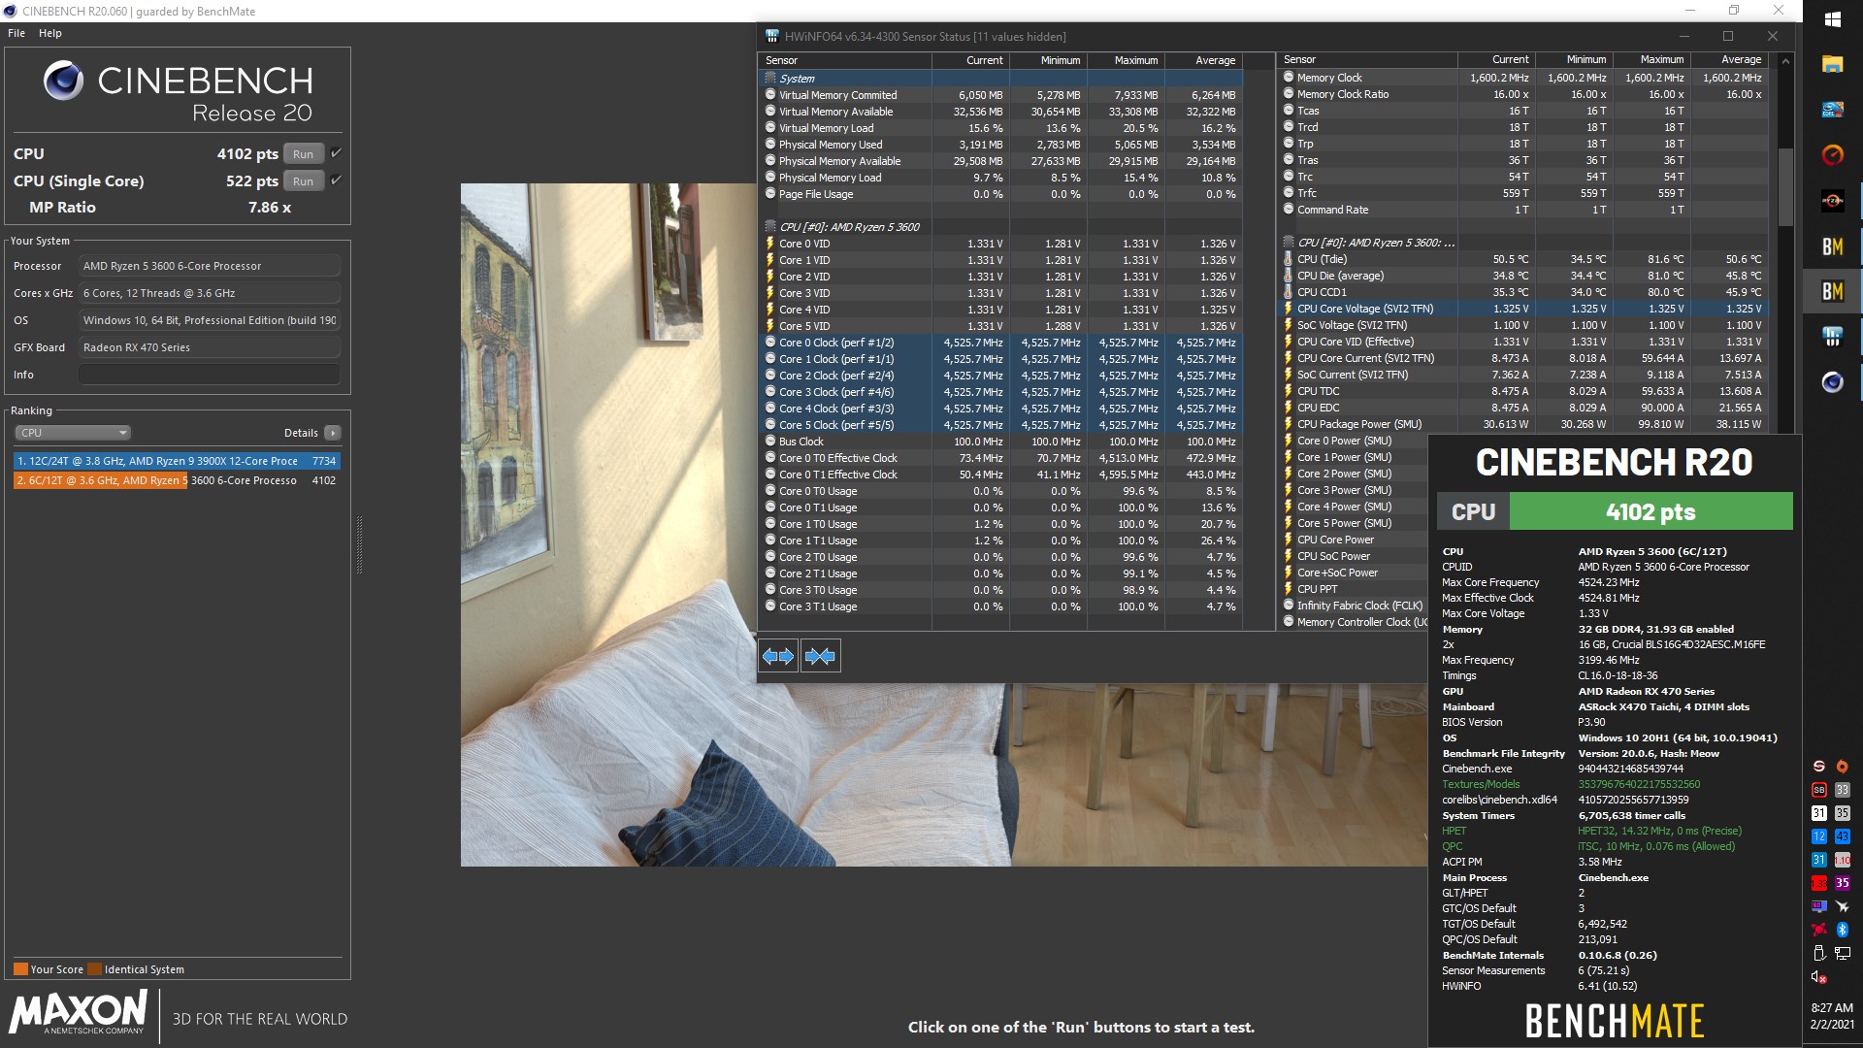The width and height of the screenshot is (1863, 1048).
Task: Click the safely remove hardware USB icon
Action: [1819, 953]
